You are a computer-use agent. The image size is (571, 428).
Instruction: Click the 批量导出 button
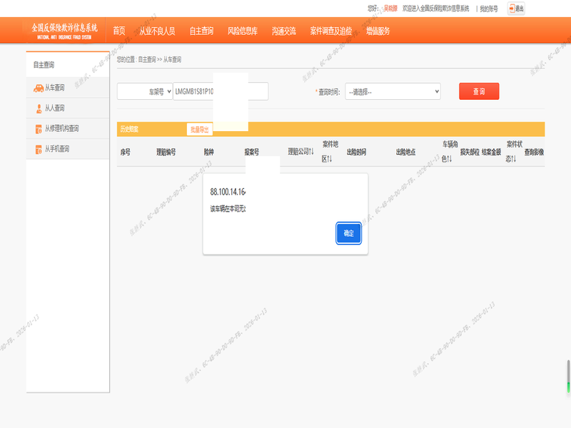(199, 129)
